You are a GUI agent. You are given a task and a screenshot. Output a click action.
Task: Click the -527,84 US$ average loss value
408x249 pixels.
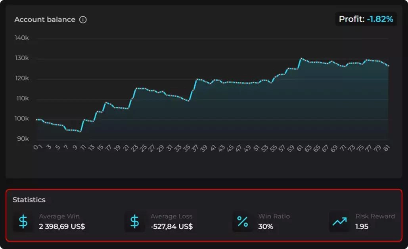[172, 227]
